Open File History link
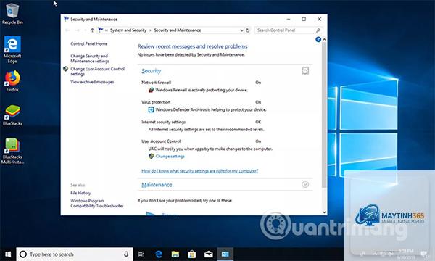The width and height of the screenshot is (435, 261). 80,193
